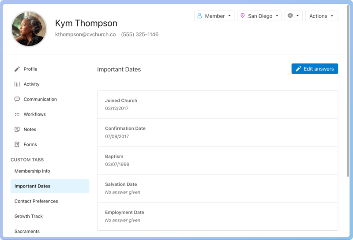The width and height of the screenshot is (353, 240).
Task: Click Kym Thompson's profile photo
Action: (29, 29)
